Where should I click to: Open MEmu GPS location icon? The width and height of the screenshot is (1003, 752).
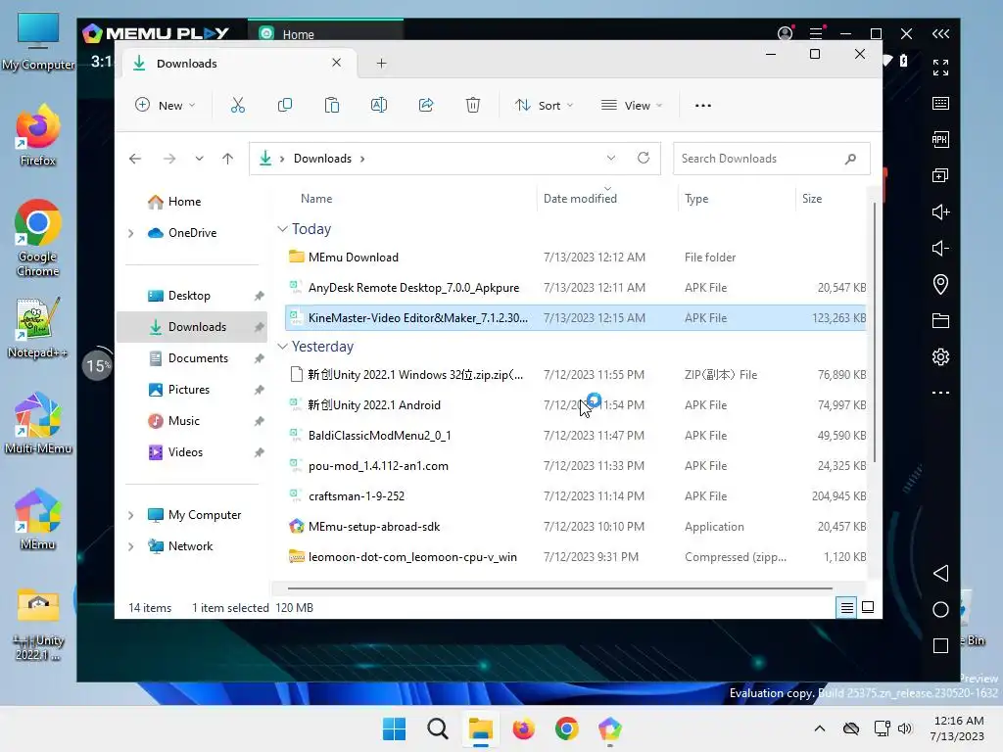pyautogui.click(x=940, y=285)
